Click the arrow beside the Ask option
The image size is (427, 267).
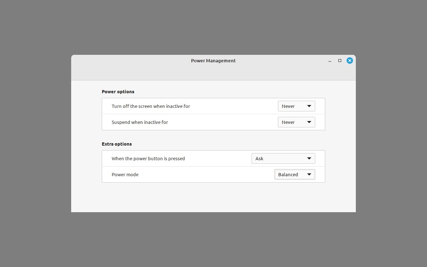click(x=309, y=158)
